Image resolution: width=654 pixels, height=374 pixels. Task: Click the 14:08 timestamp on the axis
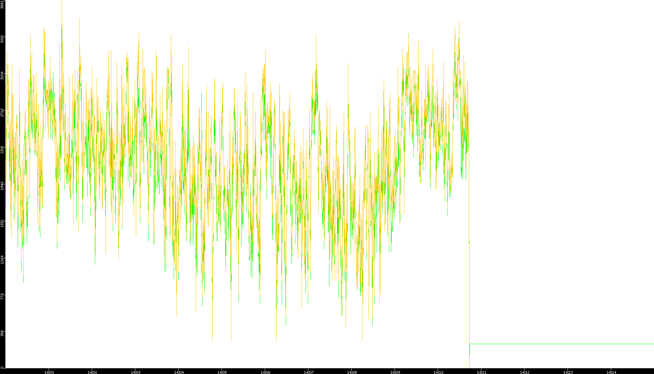[x=352, y=372]
